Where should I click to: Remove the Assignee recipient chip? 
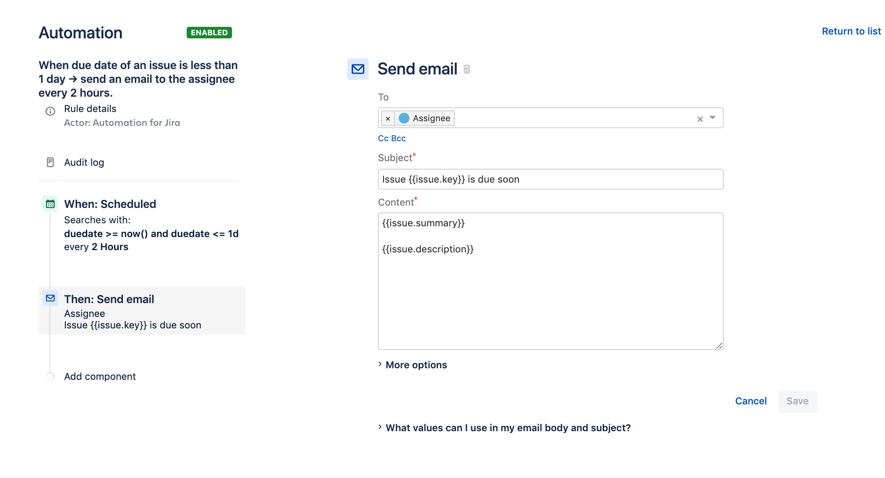point(388,118)
